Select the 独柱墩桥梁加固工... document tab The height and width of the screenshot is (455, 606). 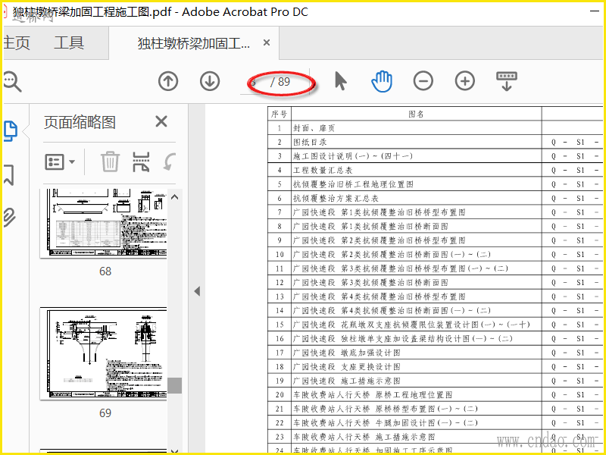point(194,43)
